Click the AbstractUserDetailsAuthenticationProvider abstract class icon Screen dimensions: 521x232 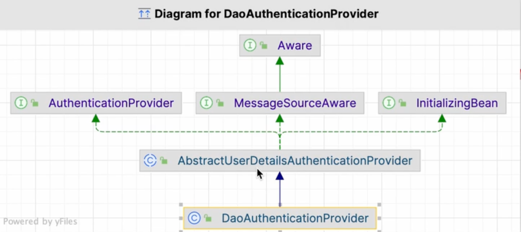pos(150,161)
